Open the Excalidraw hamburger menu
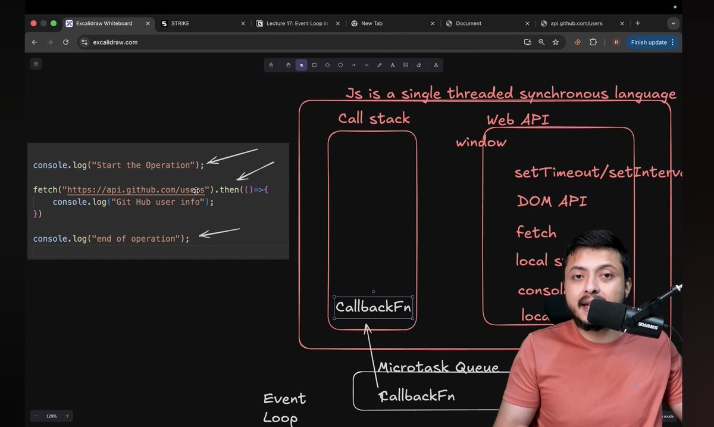The width and height of the screenshot is (714, 427). [x=36, y=63]
